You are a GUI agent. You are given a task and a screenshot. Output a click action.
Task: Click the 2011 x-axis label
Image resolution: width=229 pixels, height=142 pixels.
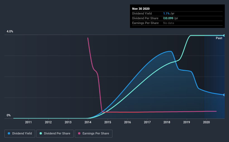(x=28, y=122)
